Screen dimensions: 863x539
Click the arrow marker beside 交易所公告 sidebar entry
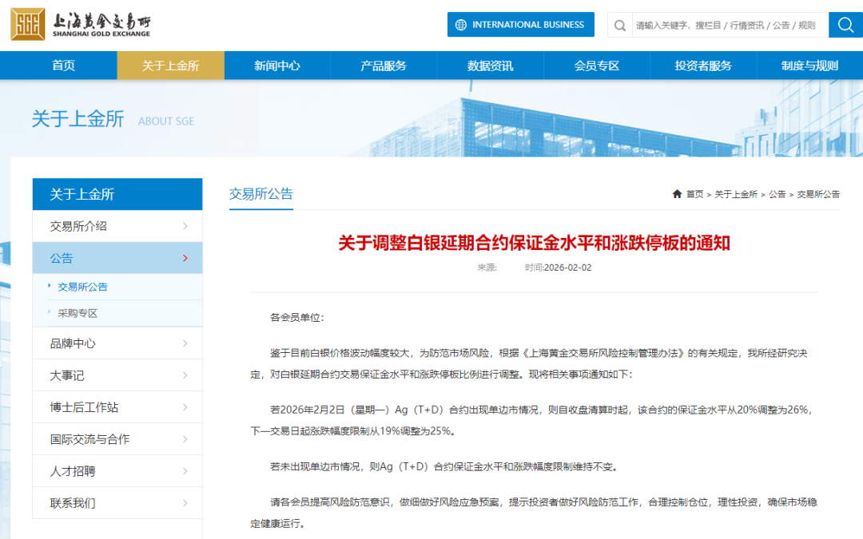[49, 285]
